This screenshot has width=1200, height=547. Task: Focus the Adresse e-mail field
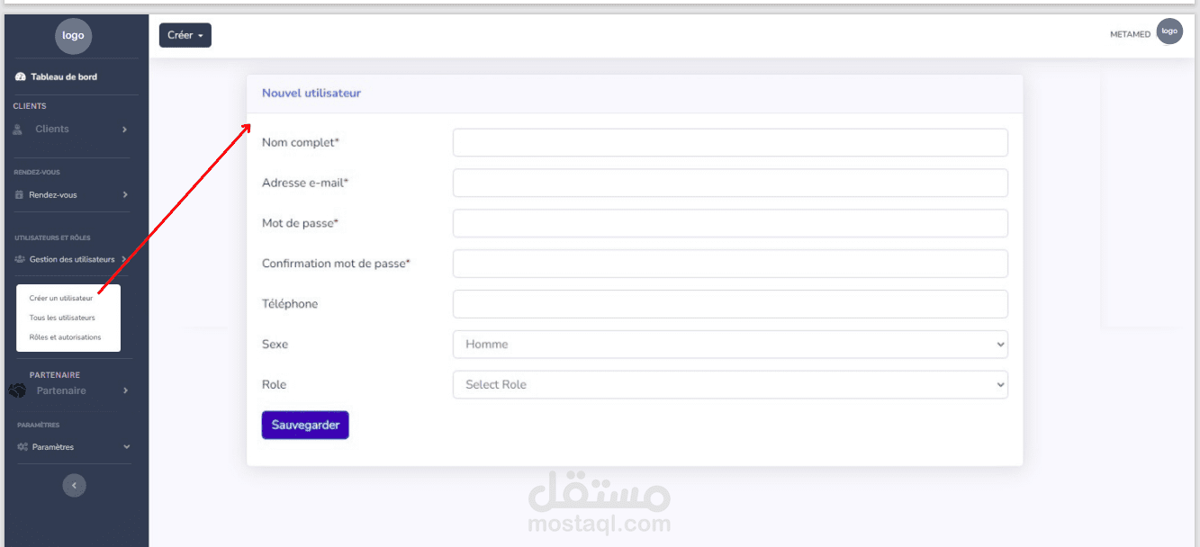pos(730,183)
